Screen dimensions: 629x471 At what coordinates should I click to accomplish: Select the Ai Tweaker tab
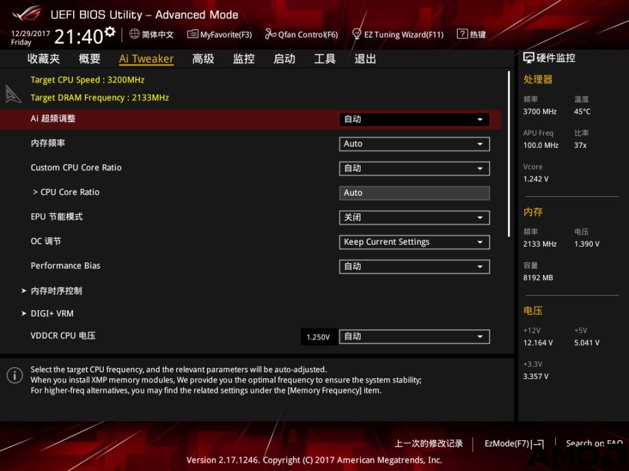click(x=146, y=59)
